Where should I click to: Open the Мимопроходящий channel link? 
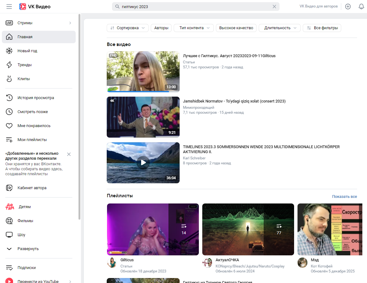pos(199,107)
